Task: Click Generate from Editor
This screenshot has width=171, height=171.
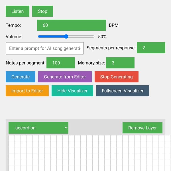Action: (x=65, y=77)
